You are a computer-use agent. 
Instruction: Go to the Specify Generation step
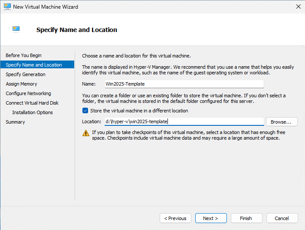click(x=26, y=74)
